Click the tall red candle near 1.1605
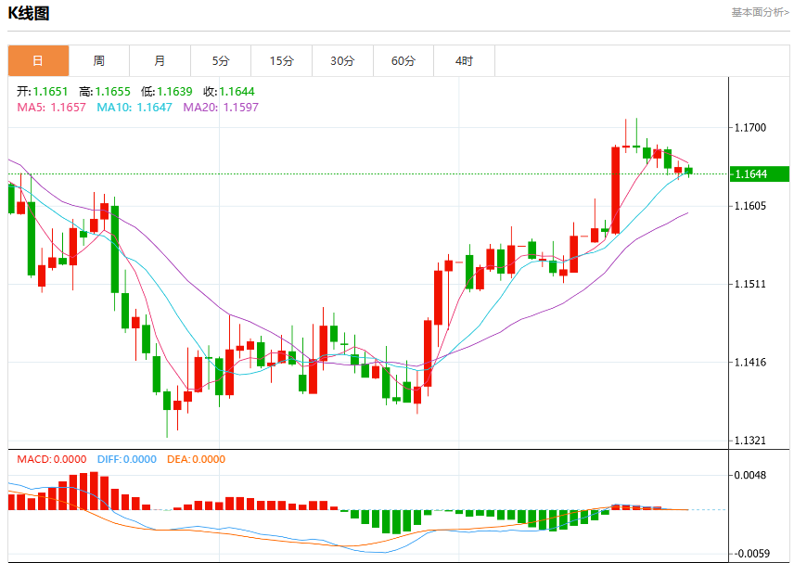The height and width of the screenshot is (563, 794). pyautogui.click(x=616, y=190)
